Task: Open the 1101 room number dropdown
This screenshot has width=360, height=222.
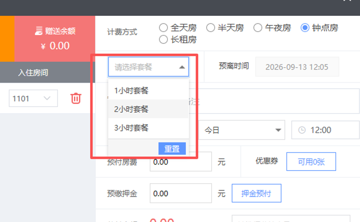Action: (33, 98)
